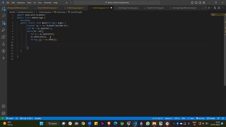Open Google Chrome from the taskbar
Image resolution: width=226 pixels, height=127 pixels.
click(x=83, y=123)
